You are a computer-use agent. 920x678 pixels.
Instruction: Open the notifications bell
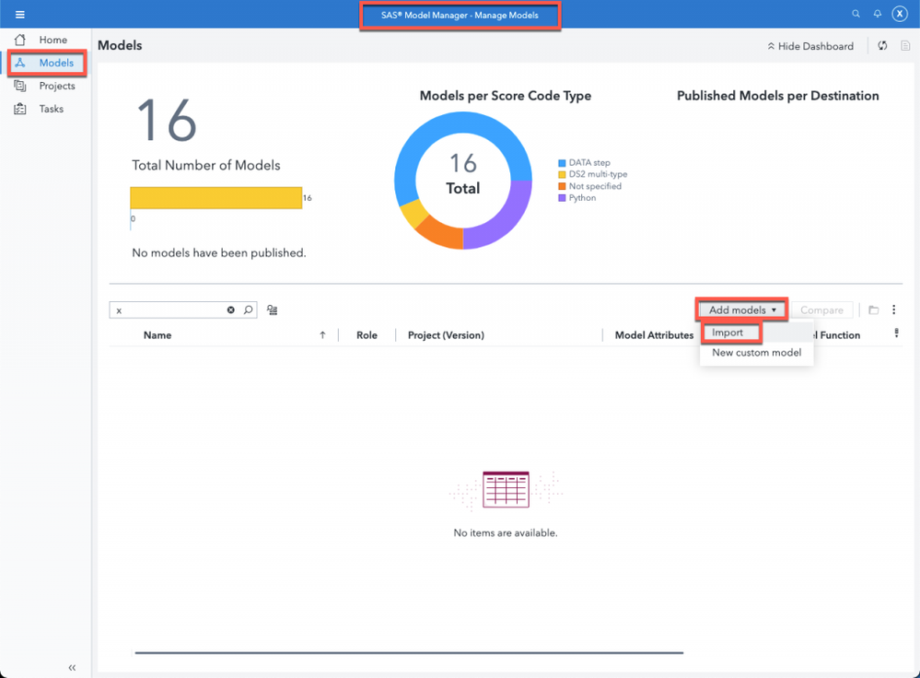877,14
